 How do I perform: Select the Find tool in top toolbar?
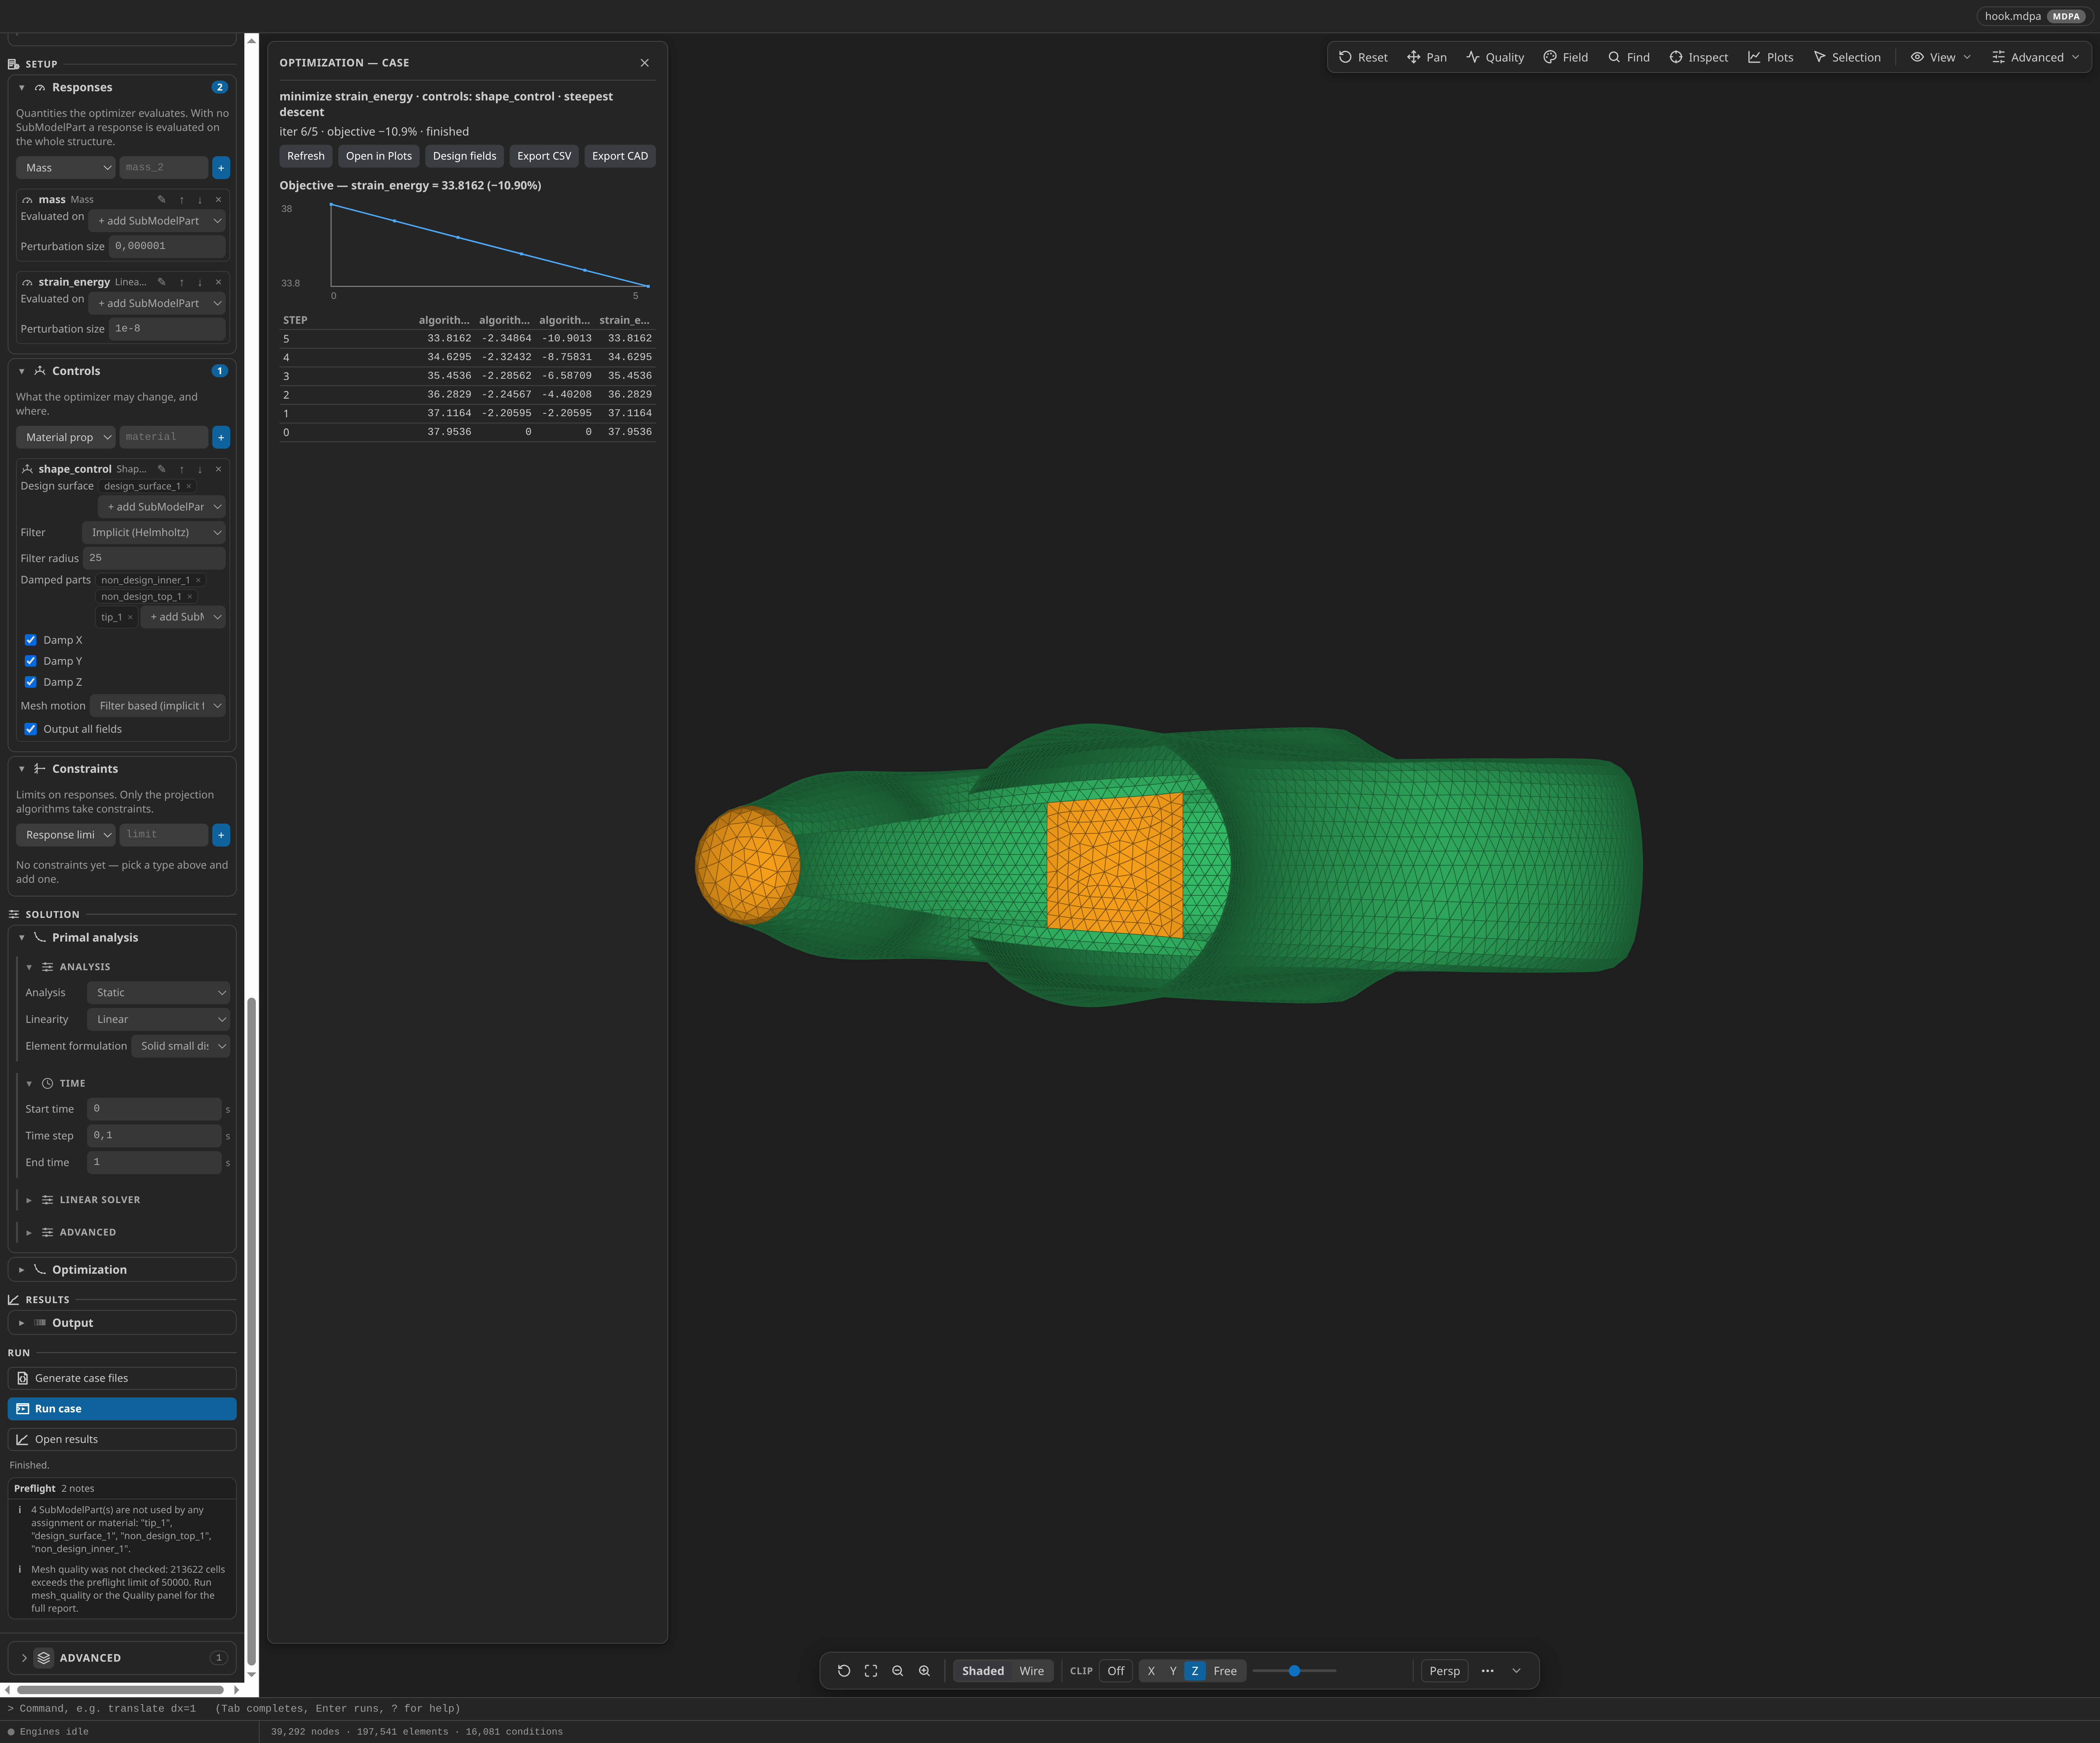pos(1629,57)
